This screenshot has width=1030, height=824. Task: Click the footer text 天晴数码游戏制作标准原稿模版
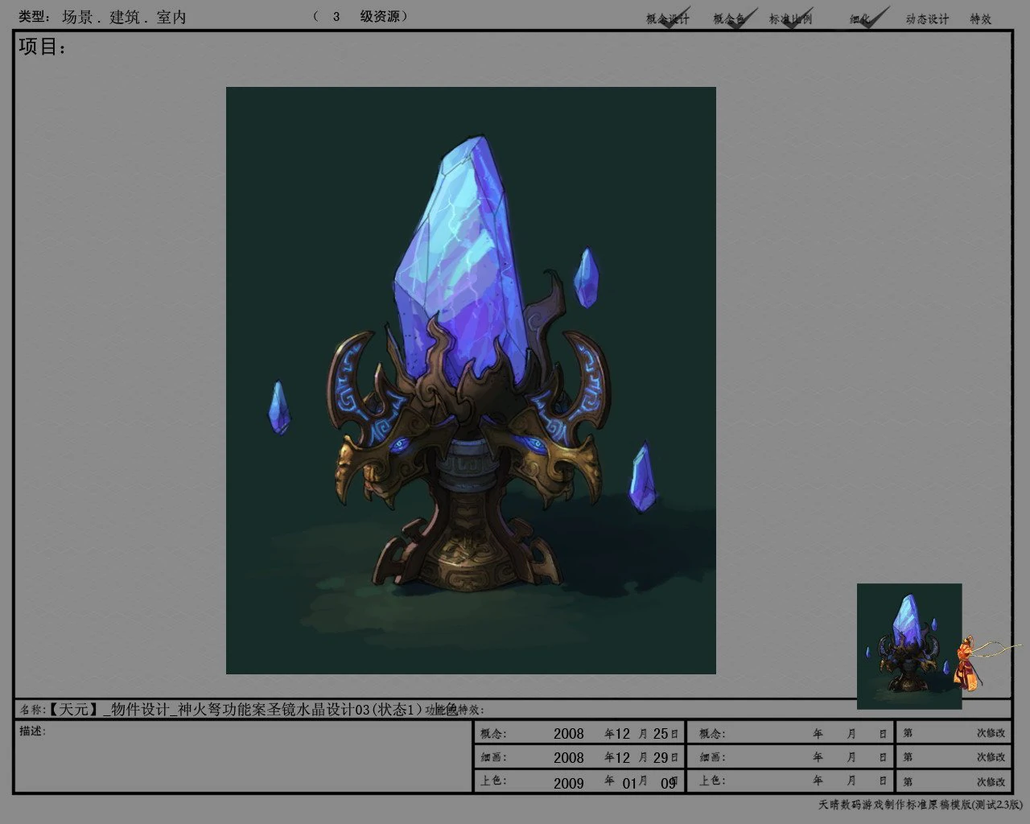click(895, 805)
